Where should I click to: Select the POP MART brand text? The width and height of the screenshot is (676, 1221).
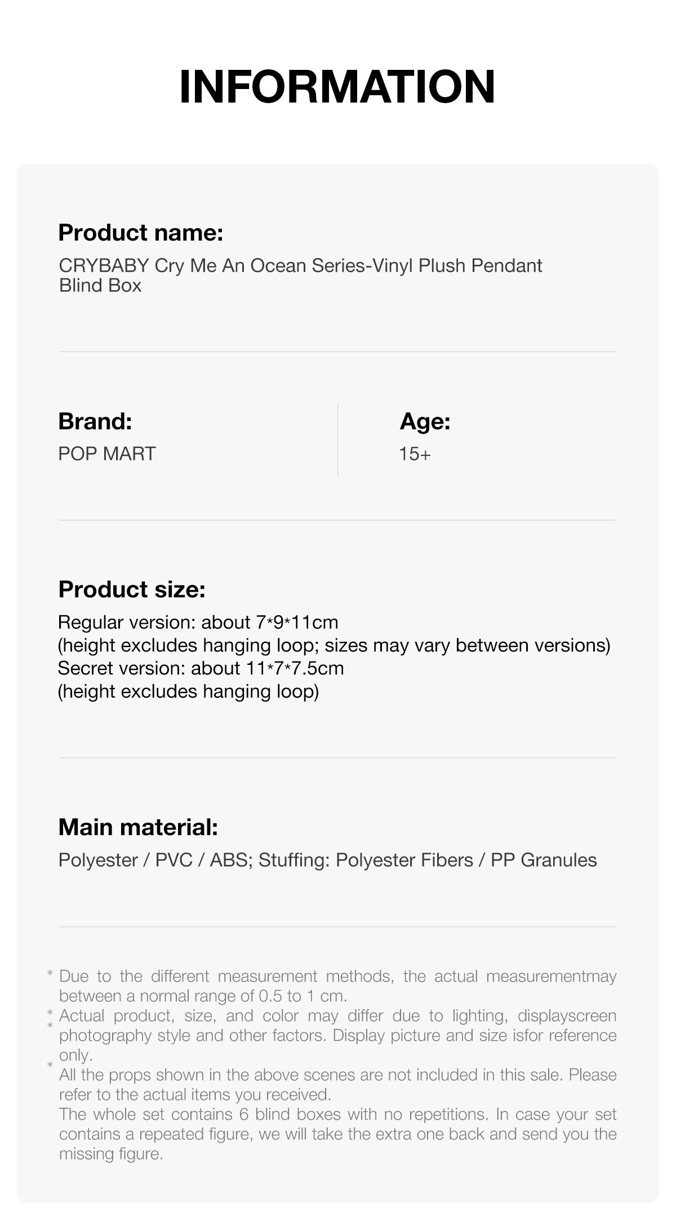pyautogui.click(x=107, y=454)
